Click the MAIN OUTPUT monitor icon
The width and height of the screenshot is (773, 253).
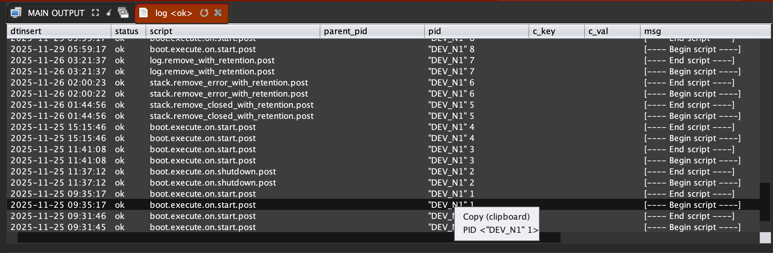tap(16, 13)
